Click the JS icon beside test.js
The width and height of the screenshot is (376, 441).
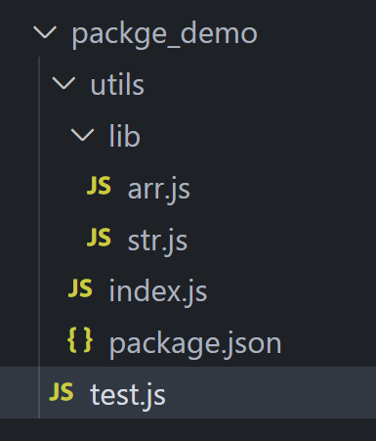pos(62,392)
